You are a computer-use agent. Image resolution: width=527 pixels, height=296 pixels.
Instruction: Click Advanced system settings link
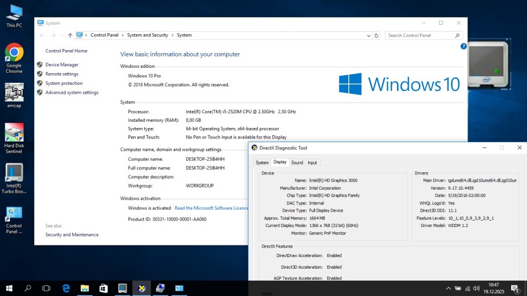(72, 93)
